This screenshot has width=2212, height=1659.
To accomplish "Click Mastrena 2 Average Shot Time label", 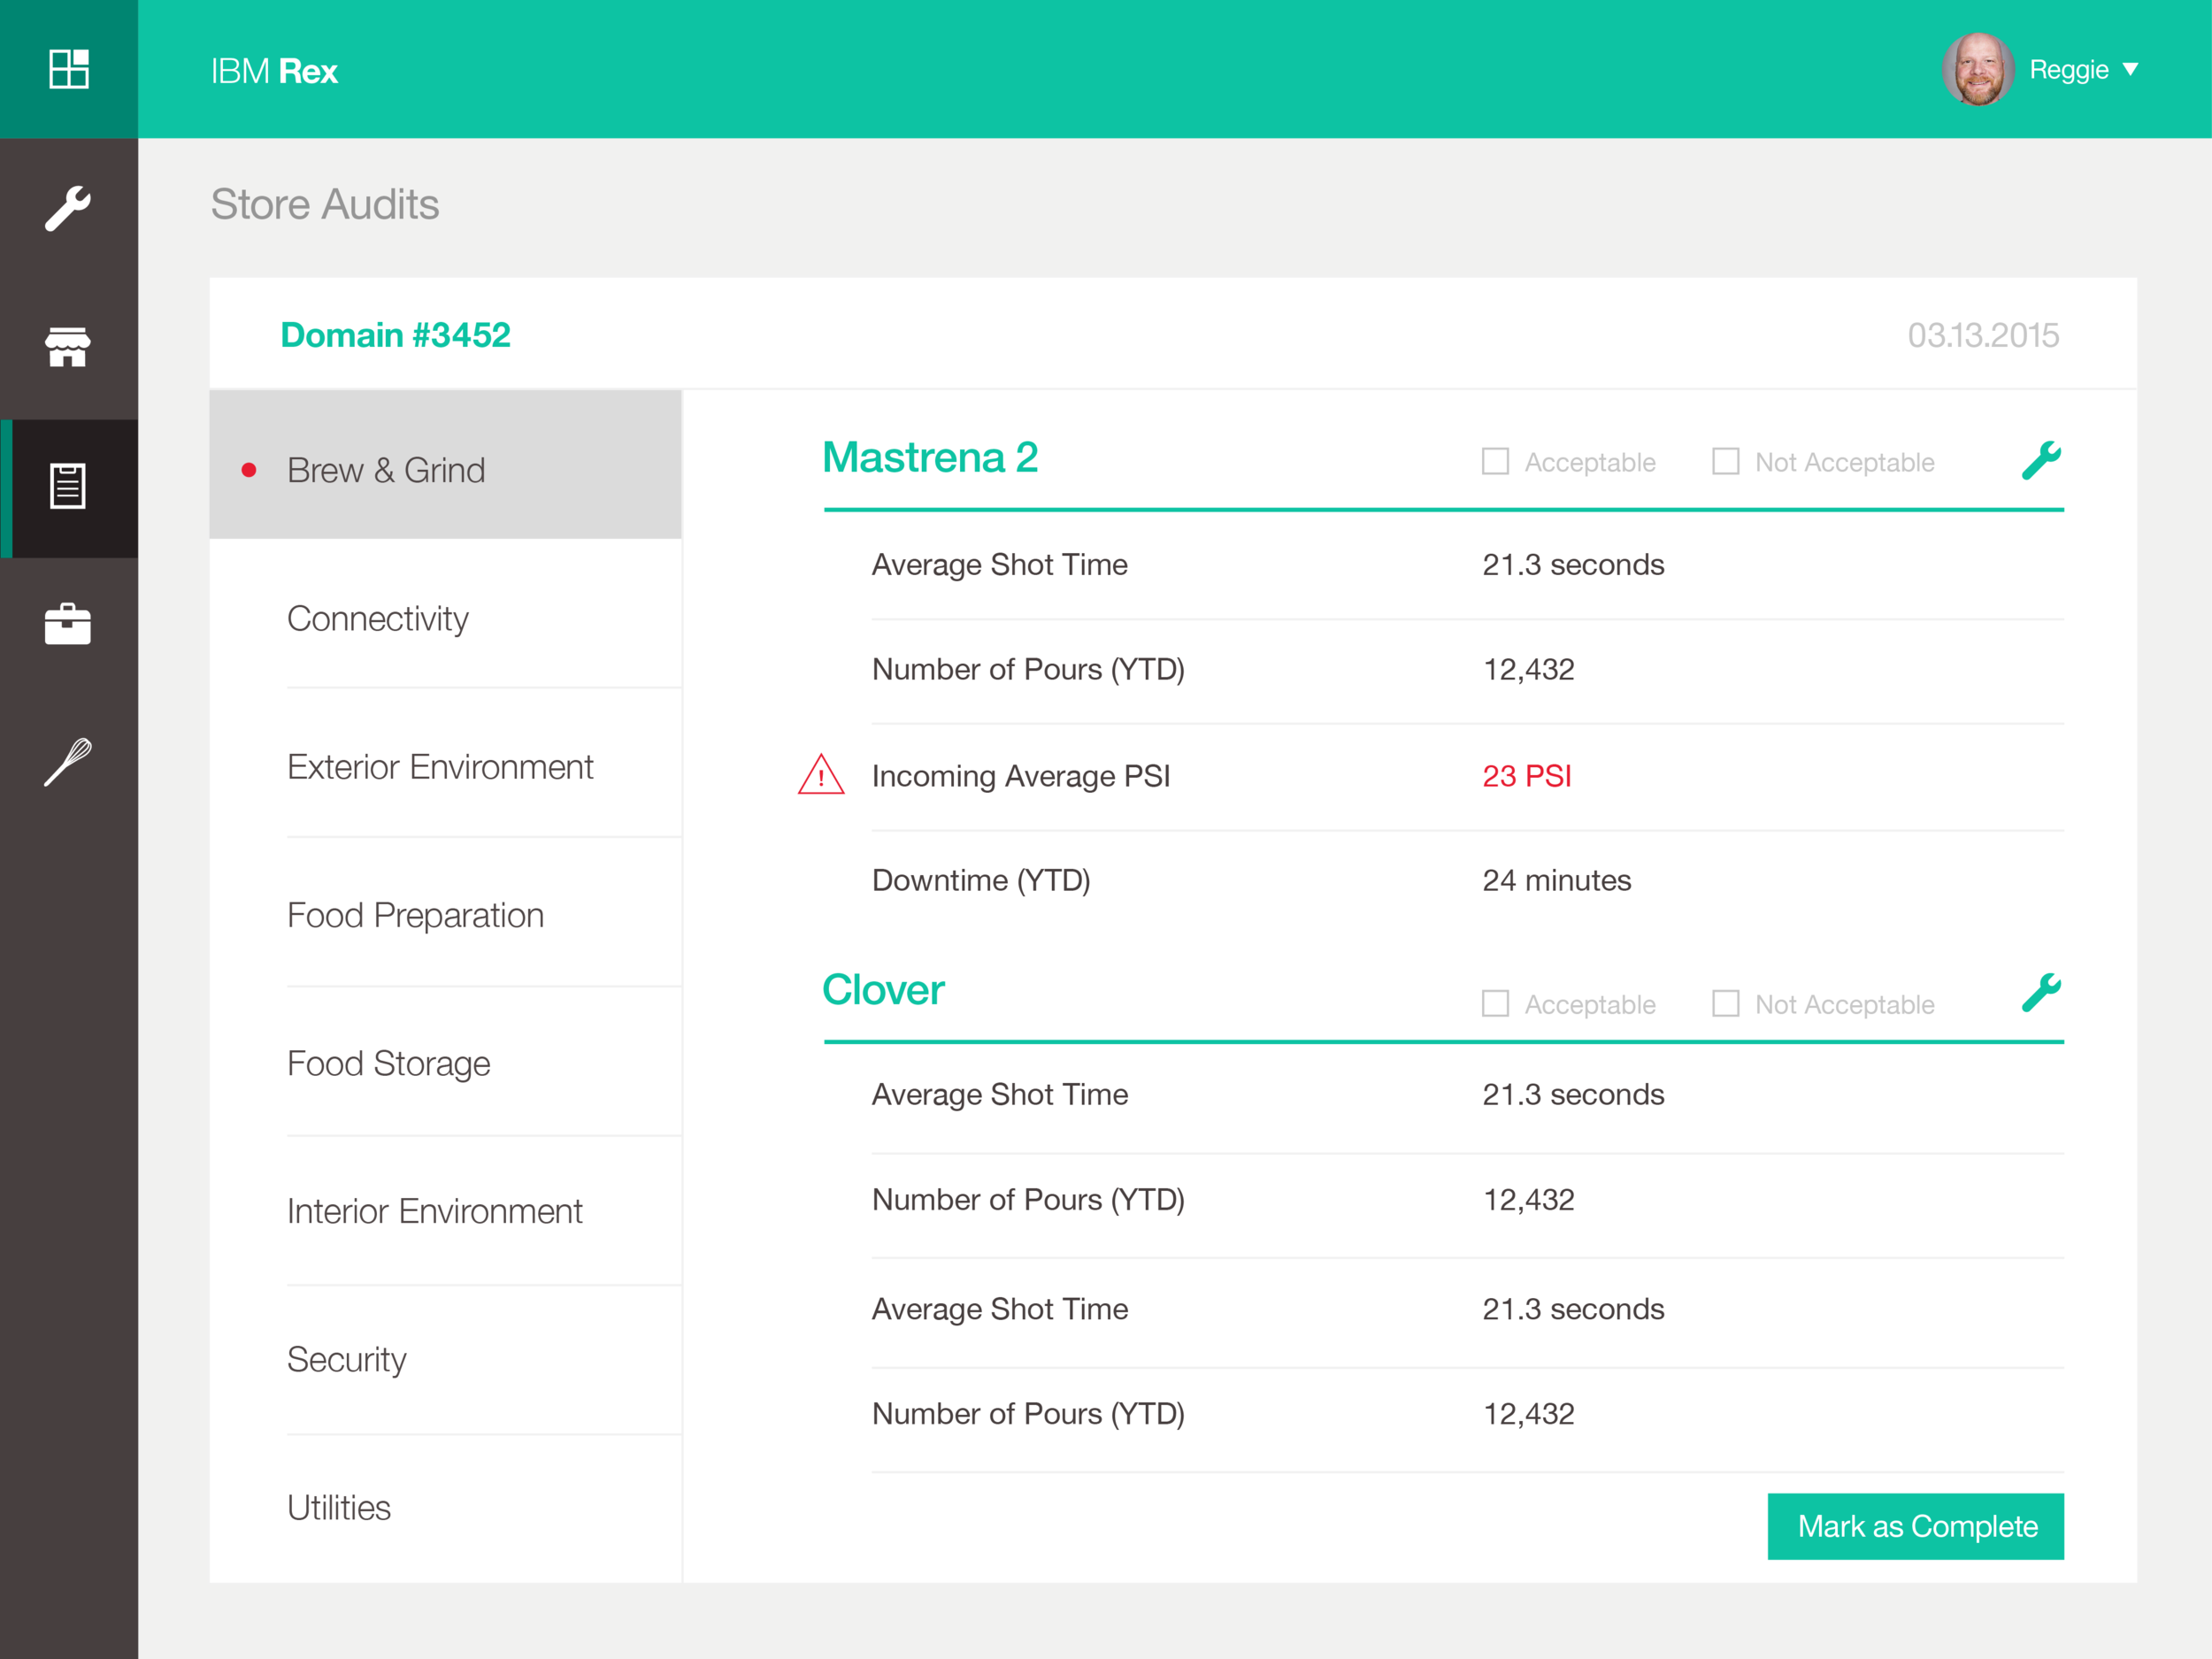I will click(999, 565).
